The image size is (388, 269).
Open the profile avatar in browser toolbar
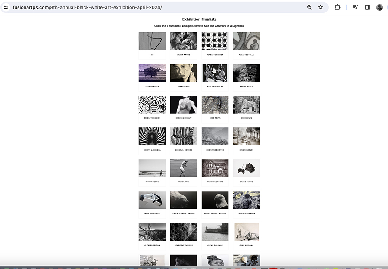(x=379, y=7)
